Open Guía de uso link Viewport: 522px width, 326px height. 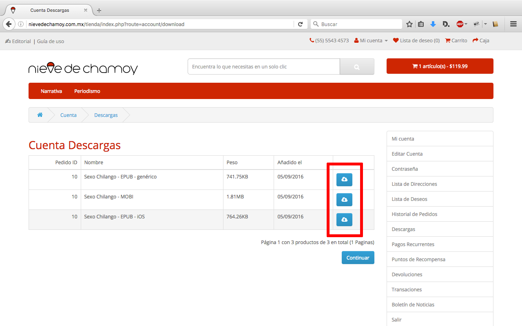click(x=51, y=41)
